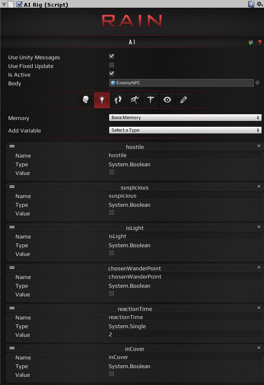Image resolution: width=264 pixels, height=385 pixels.
Task: Switch to the Animation pose tab
Action: 151,100
